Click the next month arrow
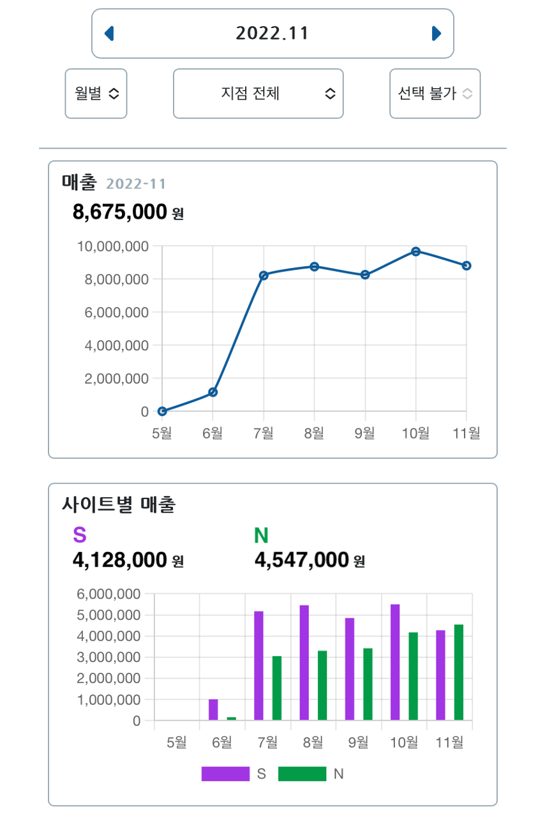 click(x=437, y=33)
